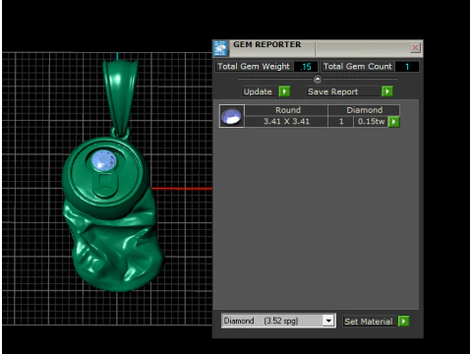The image size is (472, 354).
Task: Click the Set Material label
Action: click(x=368, y=322)
